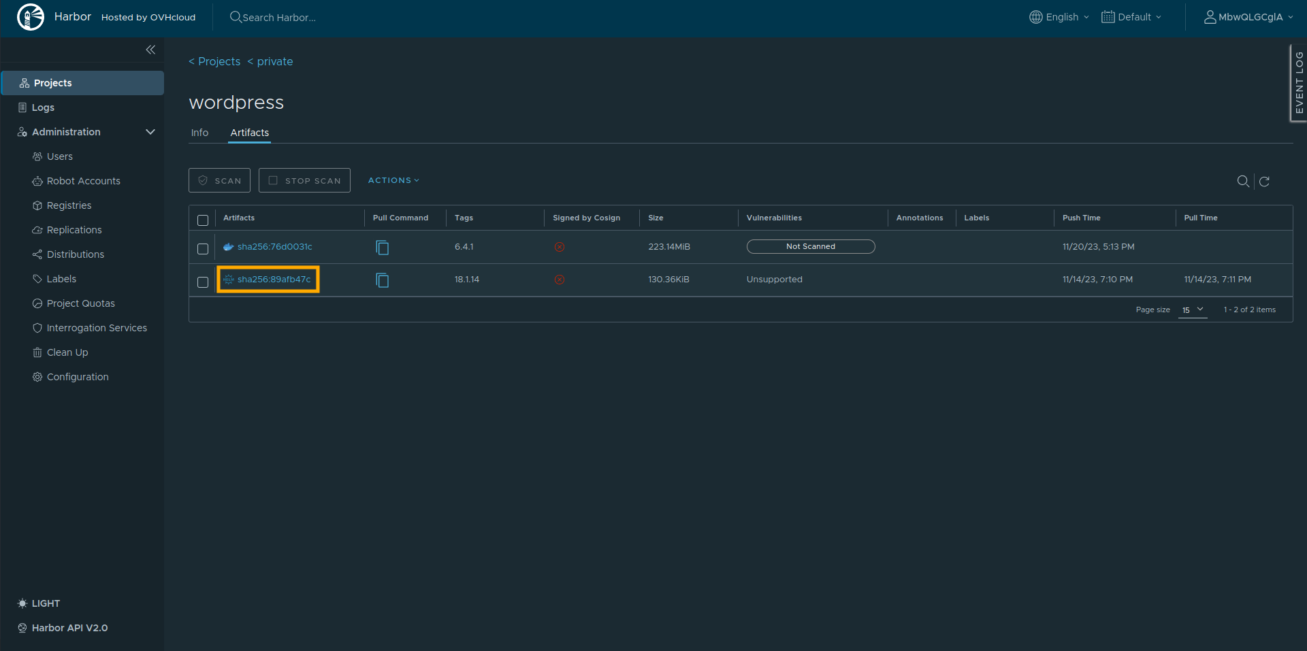Focus the Search Harbor input field
1307x651 pixels.
[279, 18]
